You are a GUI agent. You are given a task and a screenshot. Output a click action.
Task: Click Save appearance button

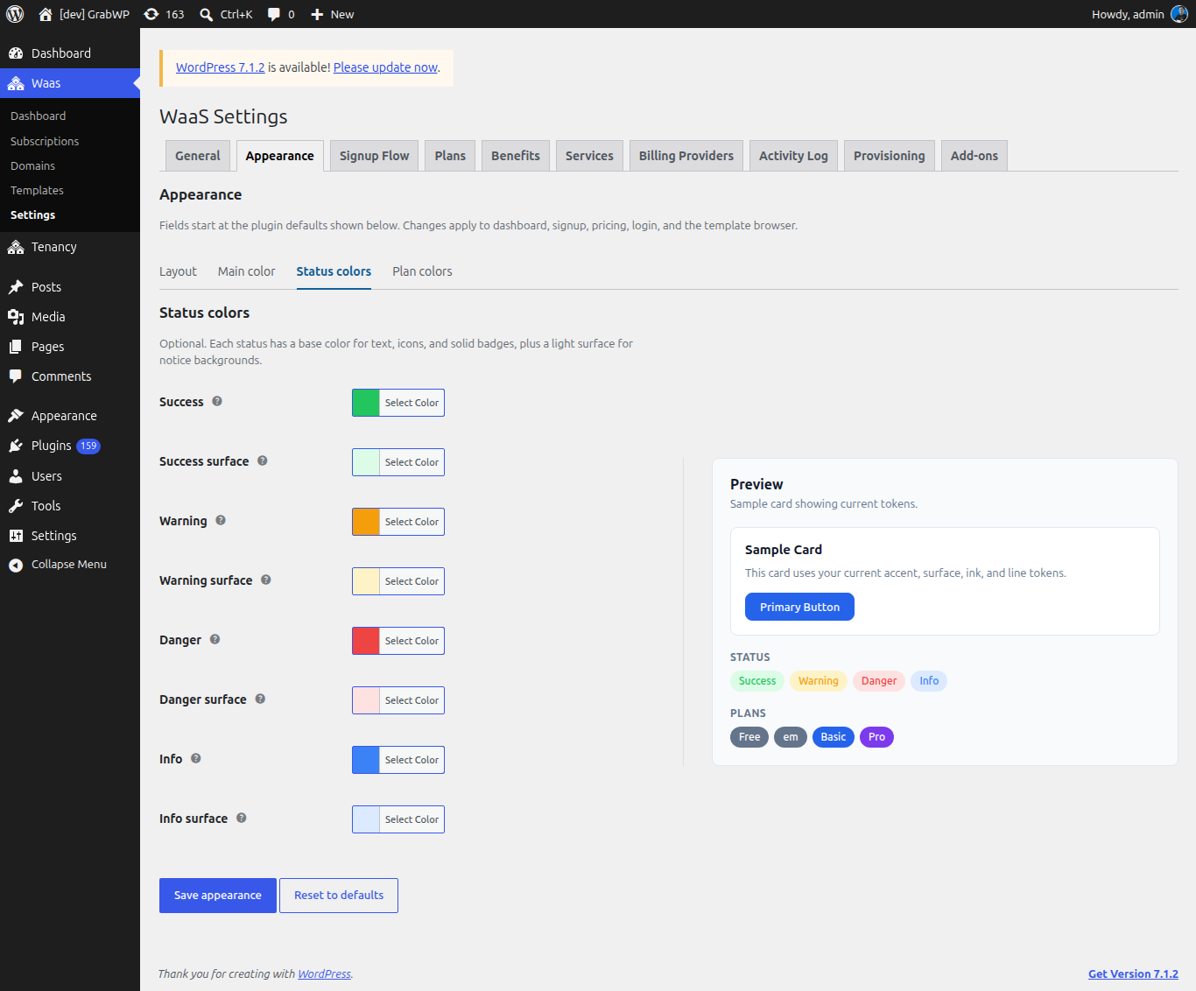pyautogui.click(x=218, y=896)
